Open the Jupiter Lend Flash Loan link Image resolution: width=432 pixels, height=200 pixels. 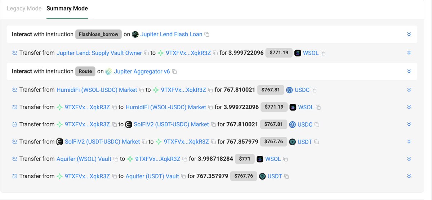tap(172, 35)
